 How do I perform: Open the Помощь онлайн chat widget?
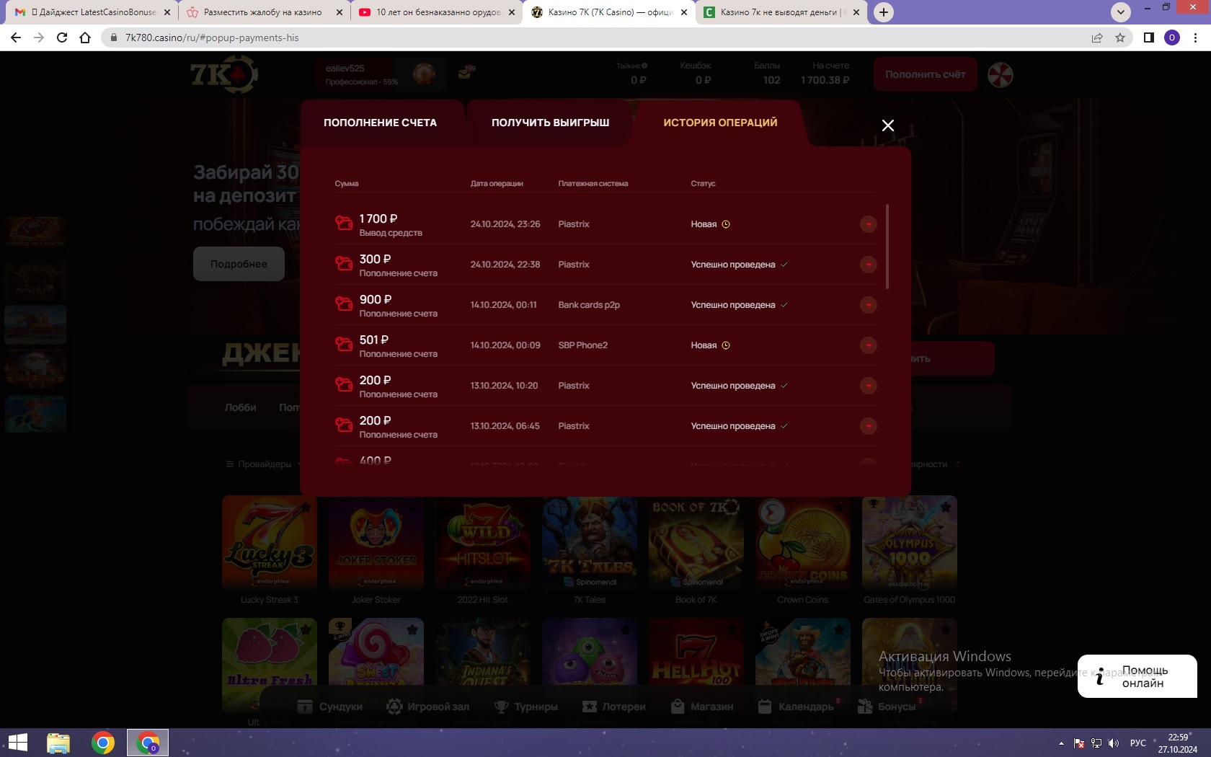pos(1137,676)
